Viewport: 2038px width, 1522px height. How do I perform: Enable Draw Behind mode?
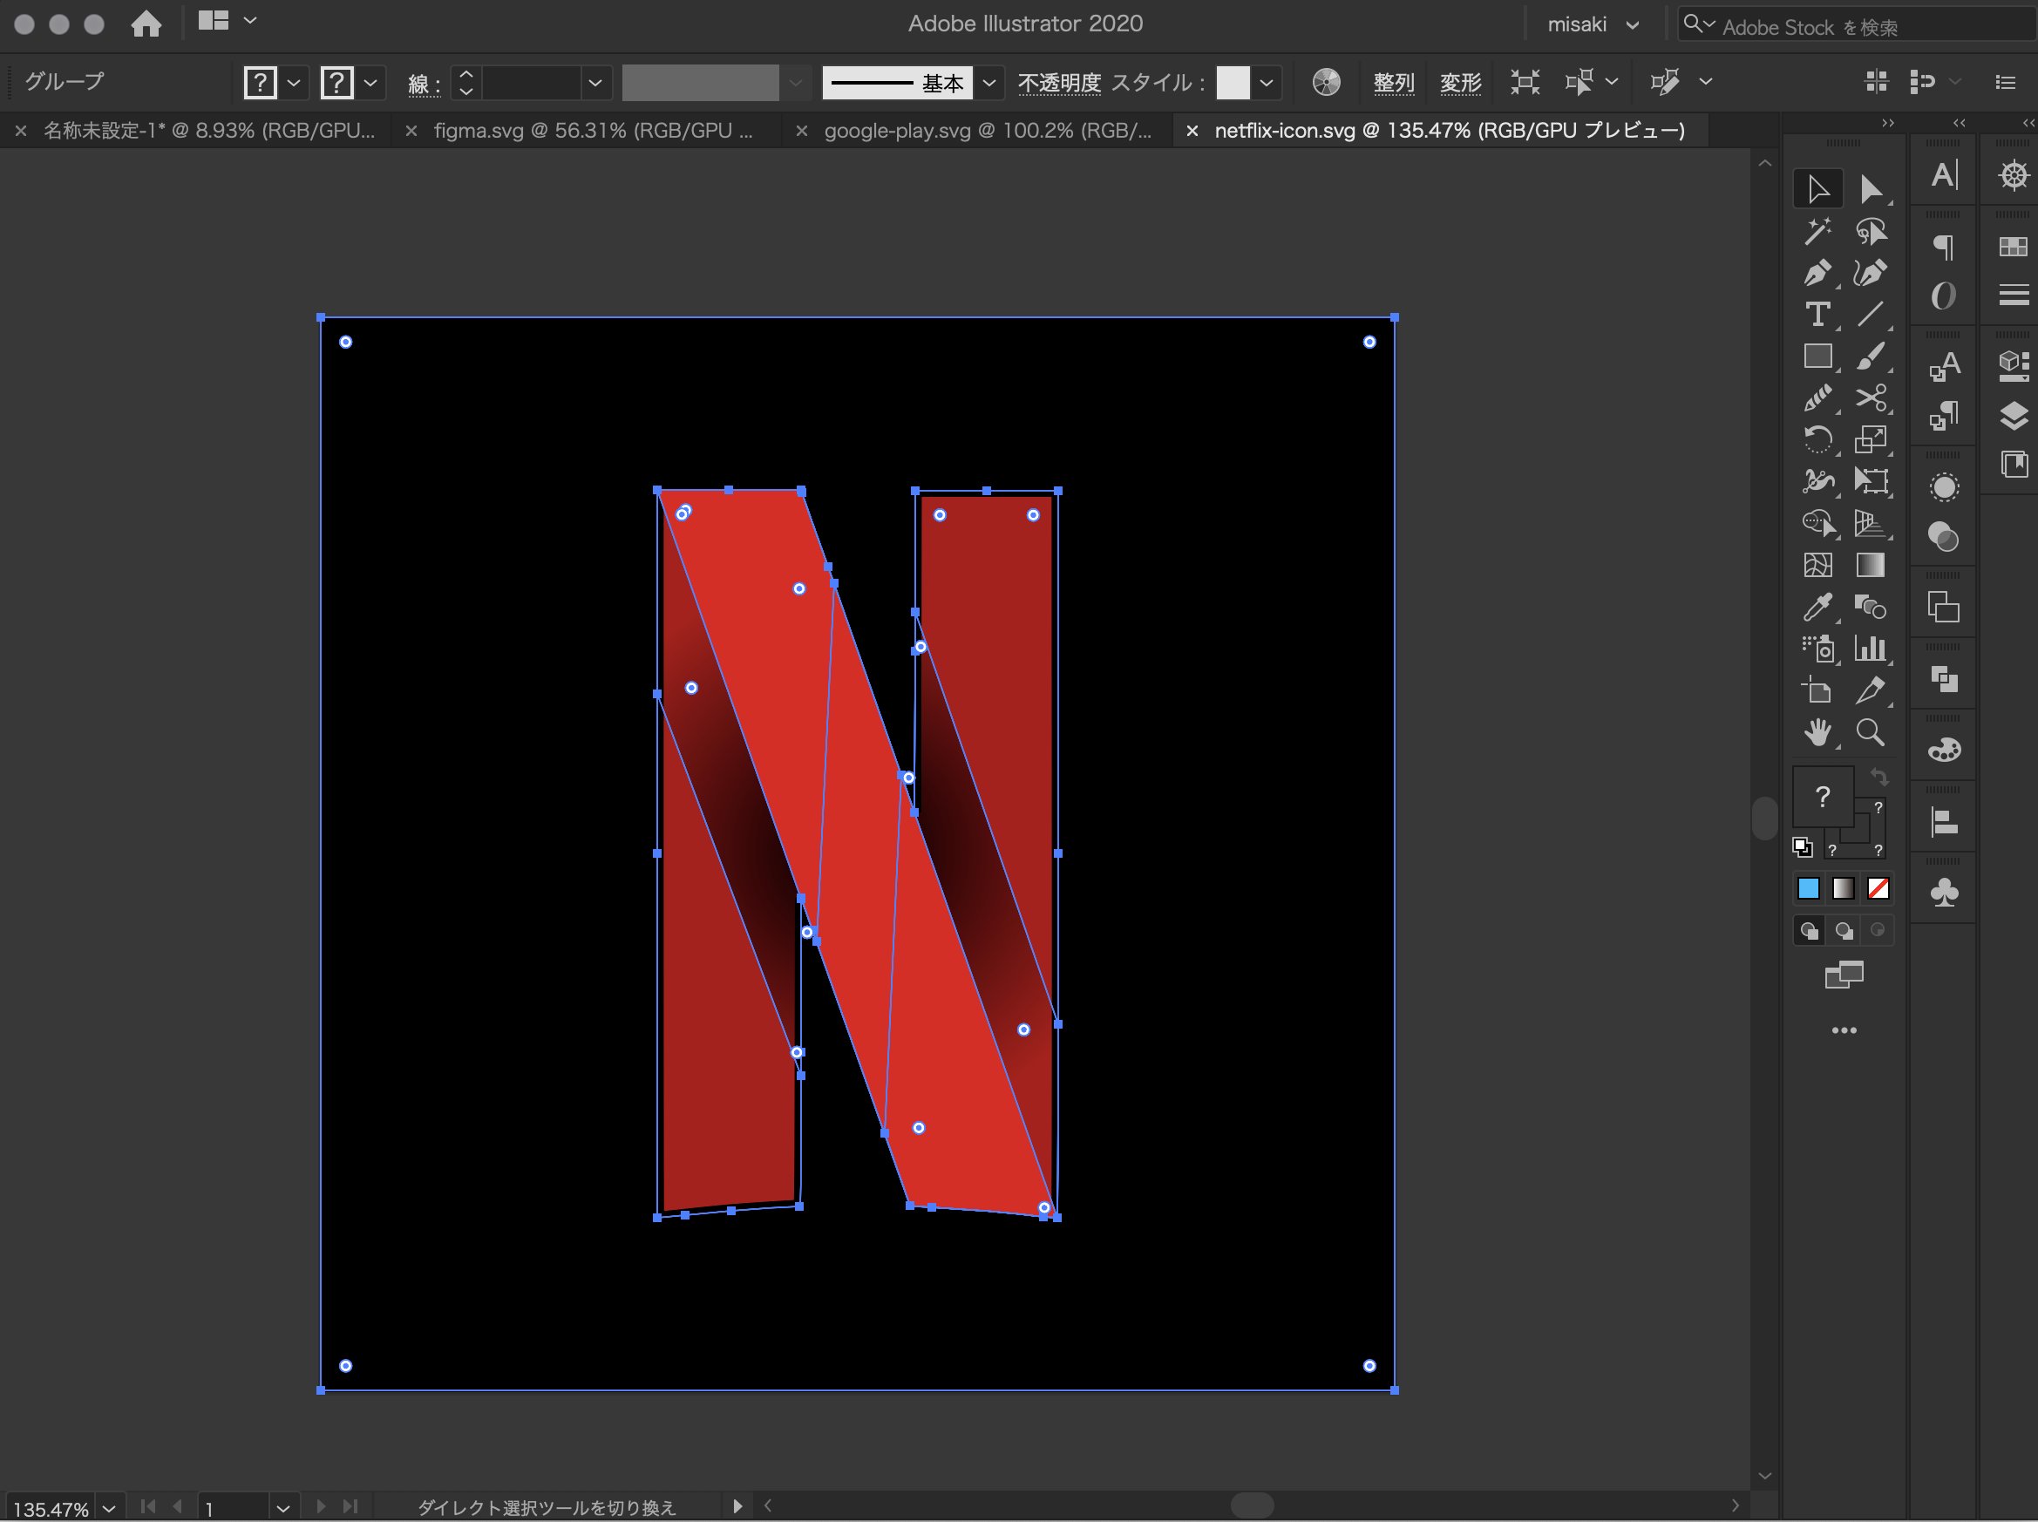click(x=1844, y=930)
